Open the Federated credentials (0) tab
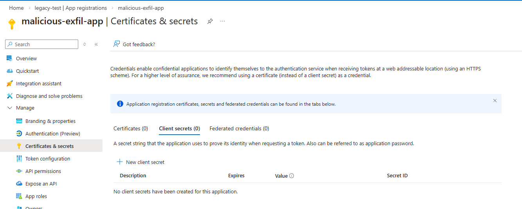522x209 pixels. (239, 128)
